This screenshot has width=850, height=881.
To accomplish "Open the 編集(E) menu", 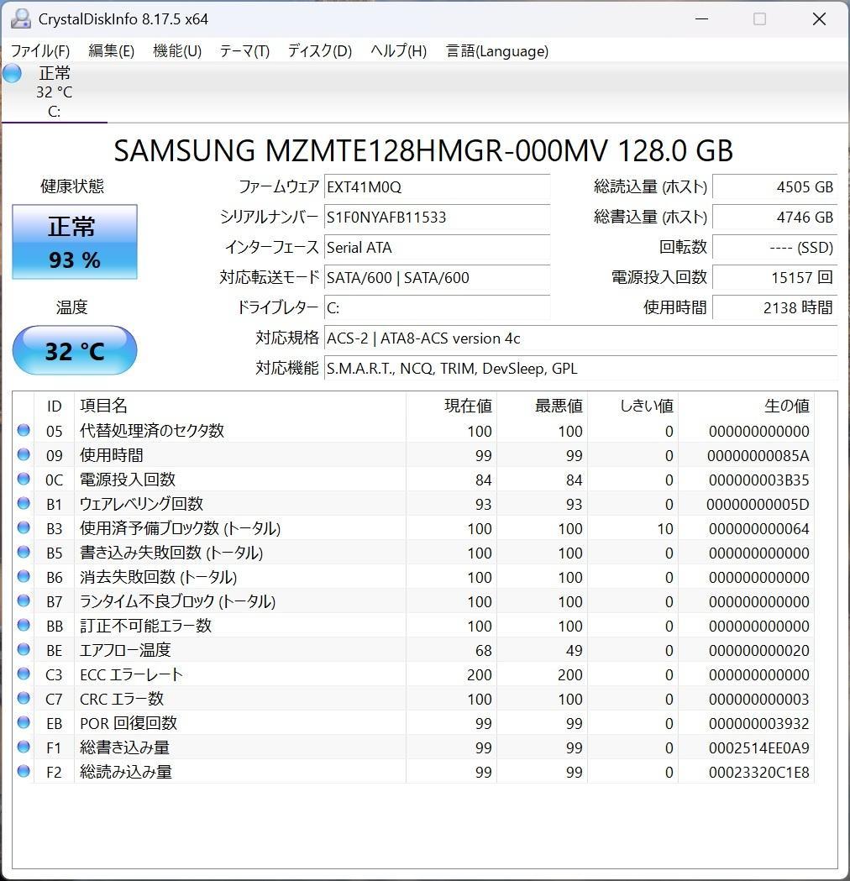I will [x=110, y=51].
